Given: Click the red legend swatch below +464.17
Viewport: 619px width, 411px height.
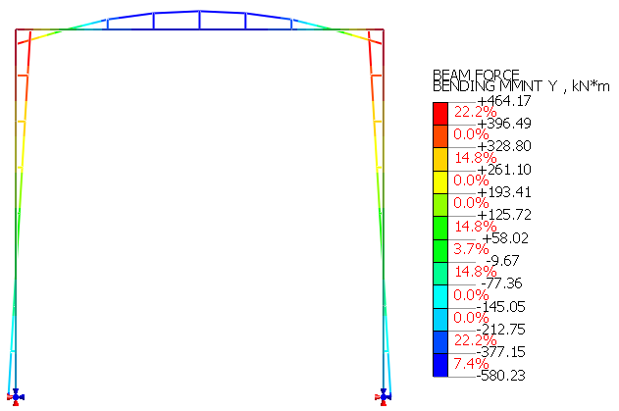Looking at the screenshot, I should 440,114.
